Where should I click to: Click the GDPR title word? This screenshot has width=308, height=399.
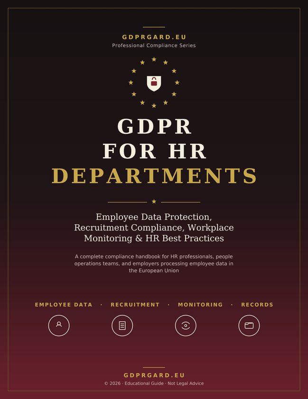pyautogui.click(x=154, y=126)
